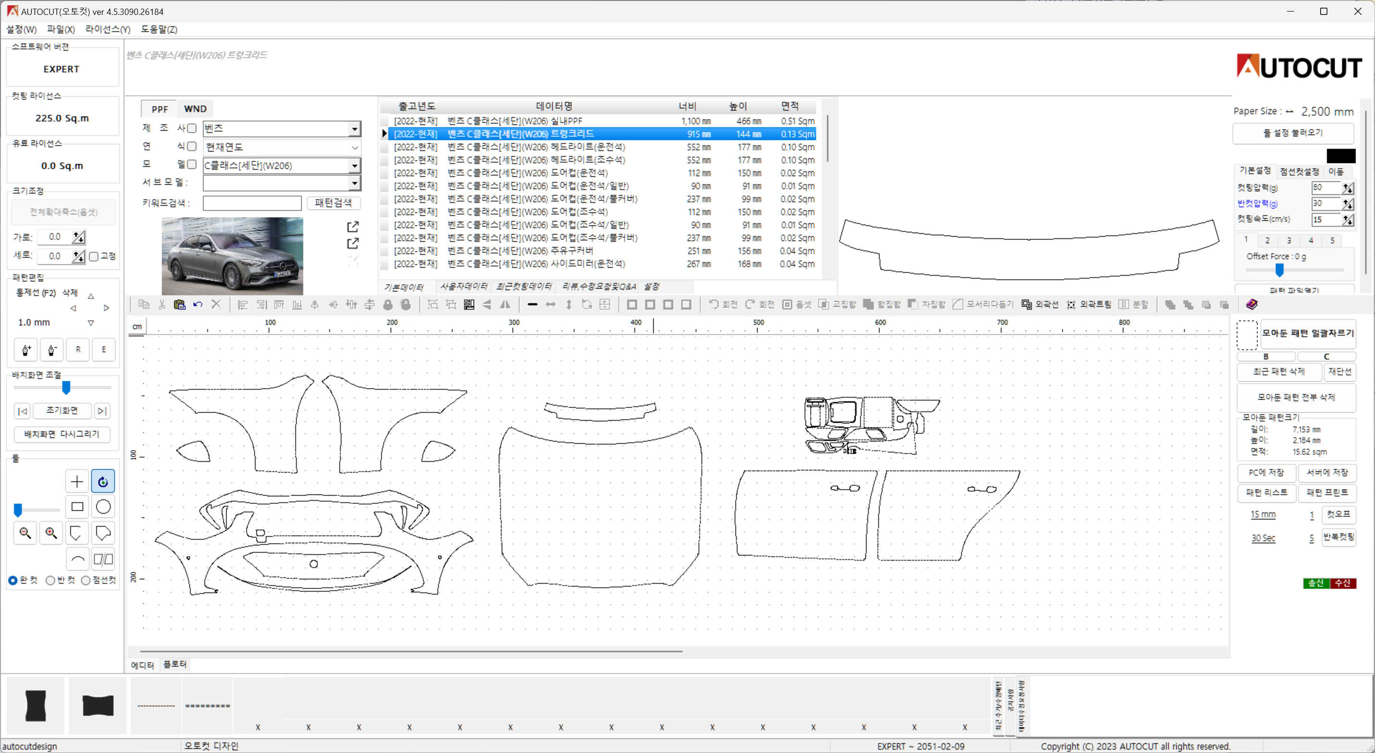Click the 컷팅압력 cutting pressure stepper
The image size is (1375, 753).
[1348, 188]
